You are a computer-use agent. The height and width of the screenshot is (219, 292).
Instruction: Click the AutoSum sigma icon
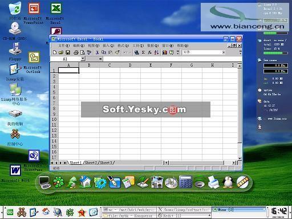coord(143,52)
